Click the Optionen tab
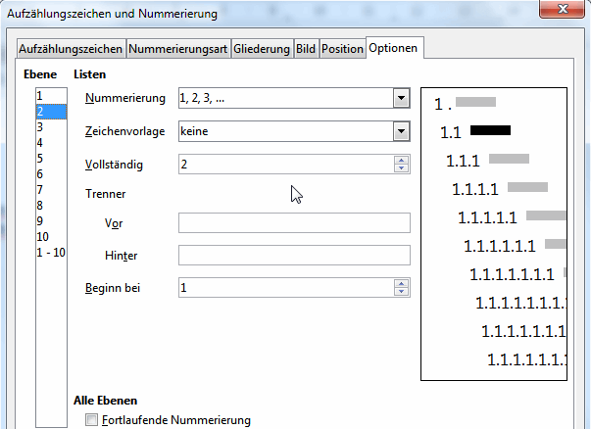Image resolution: width=591 pixels, height=429 pixels. 393,48
